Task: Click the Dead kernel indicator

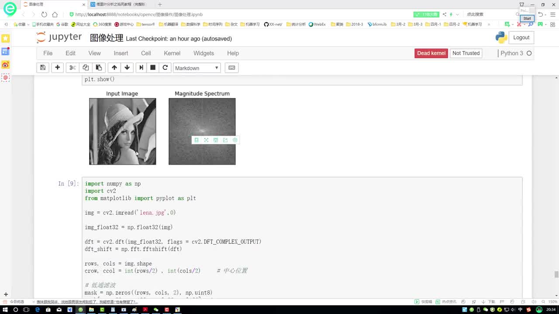Action: (x=431, y=53)
